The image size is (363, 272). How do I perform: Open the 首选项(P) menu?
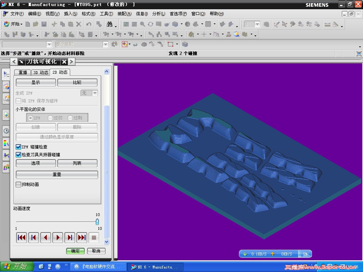(178, 14)
